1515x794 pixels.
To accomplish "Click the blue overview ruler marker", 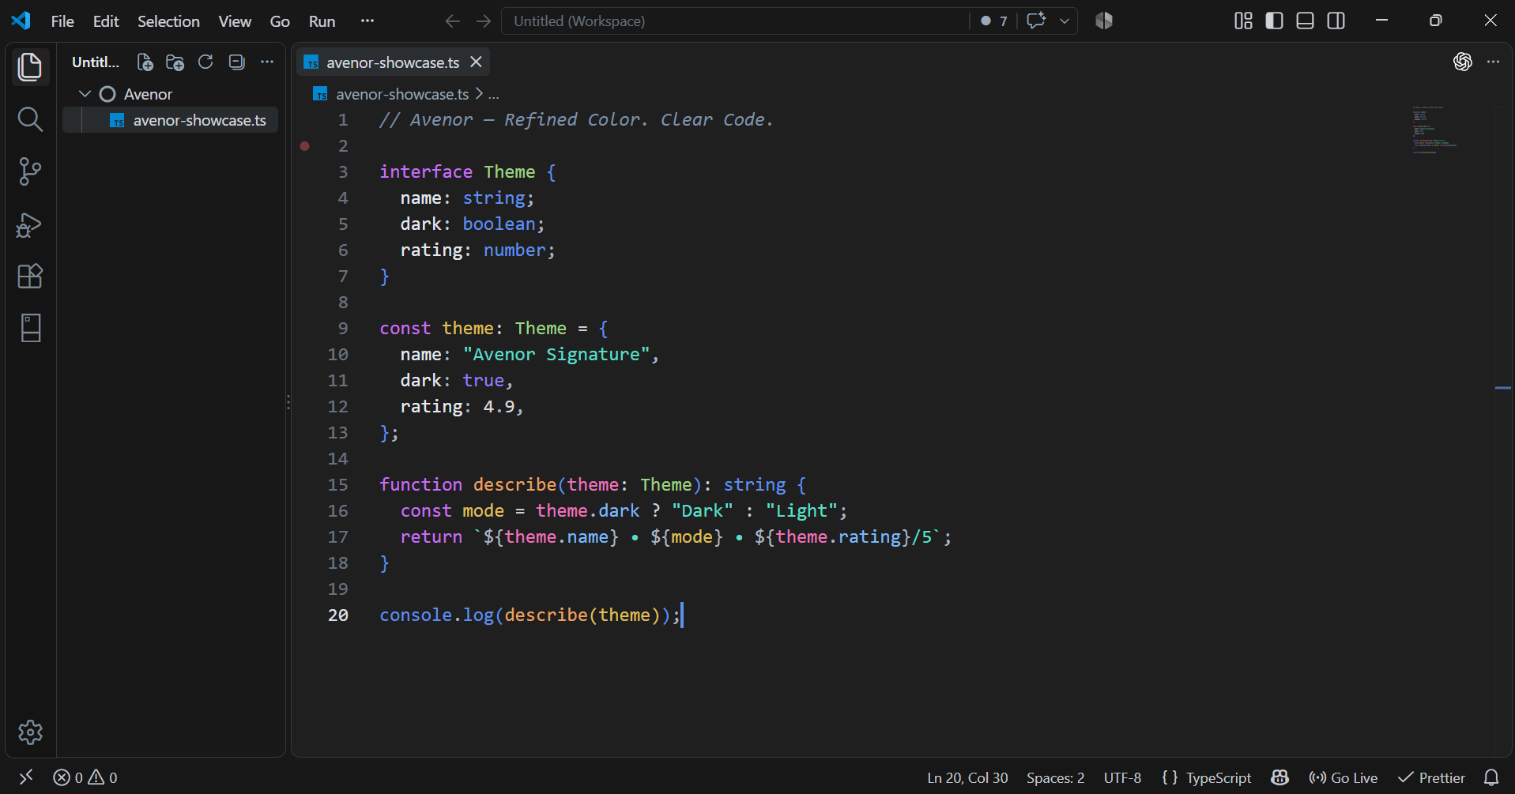I will (x=1503, y=388).
